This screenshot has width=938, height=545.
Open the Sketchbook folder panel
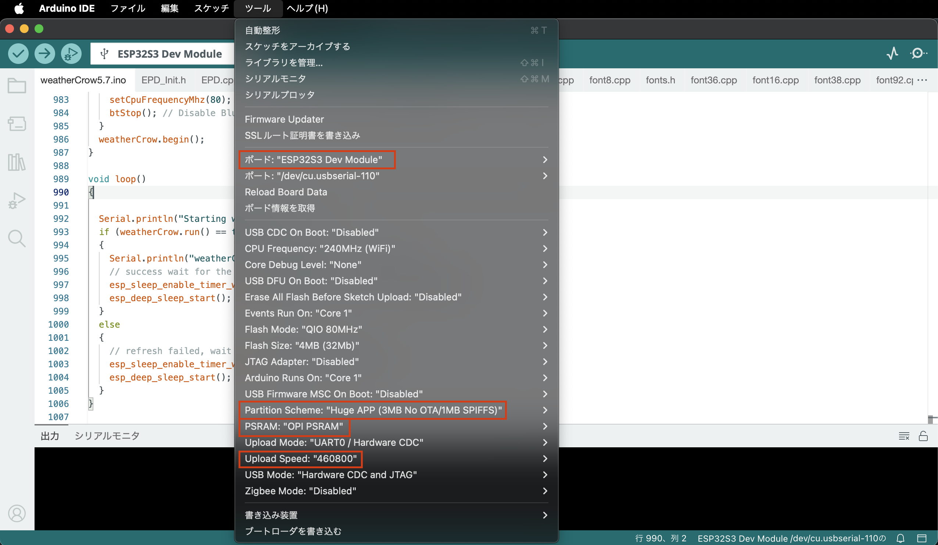click(x=17, y=85)
